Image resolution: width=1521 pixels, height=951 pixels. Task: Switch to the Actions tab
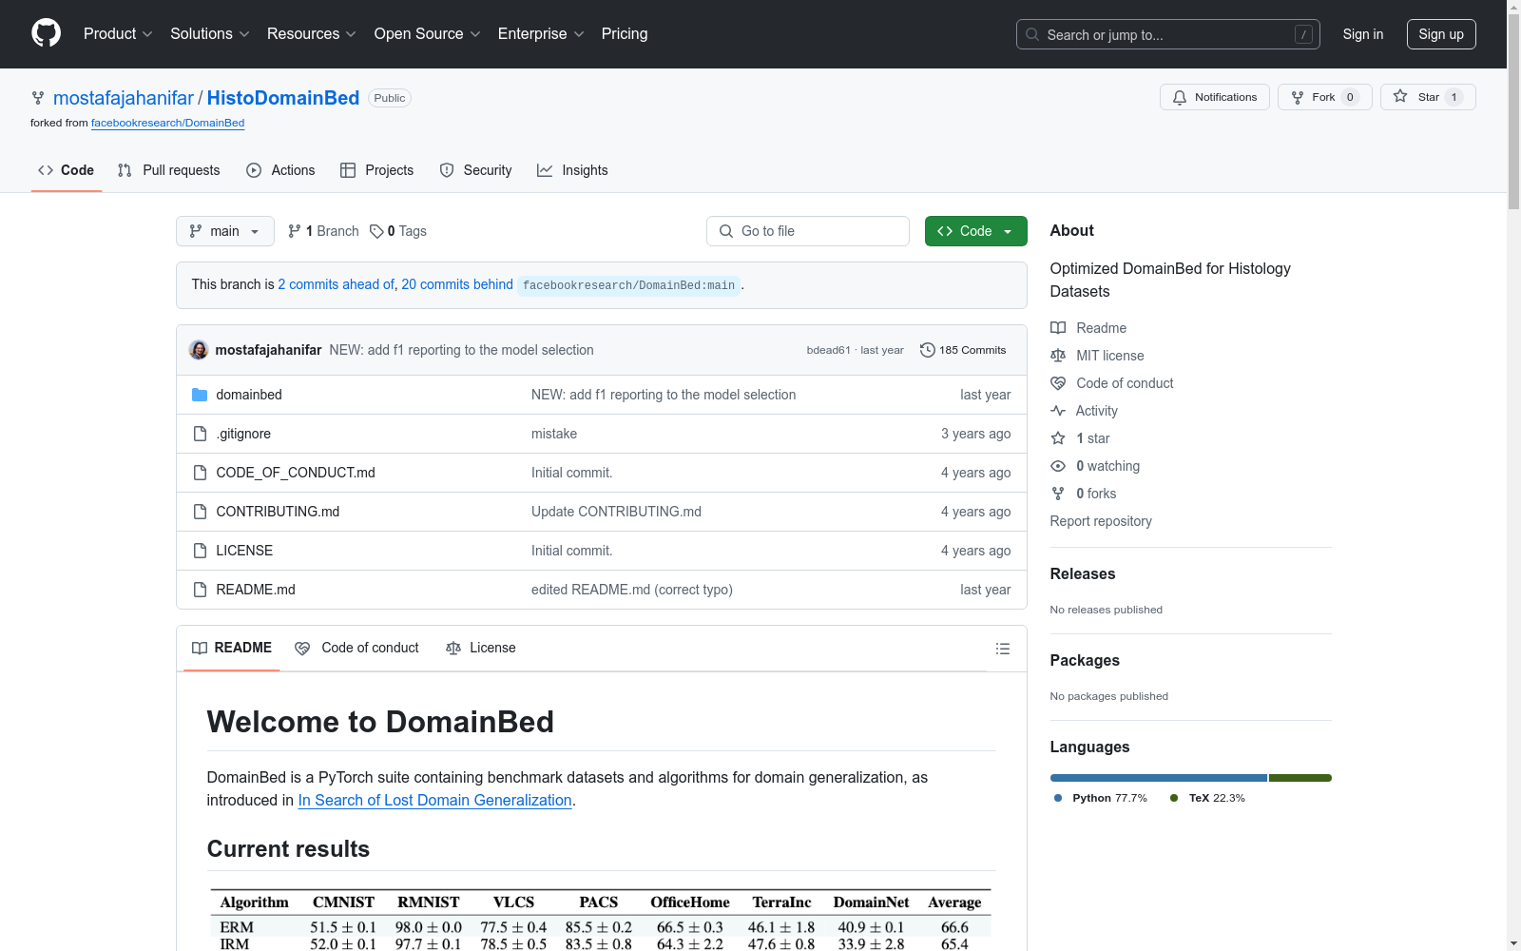[280, 170]
